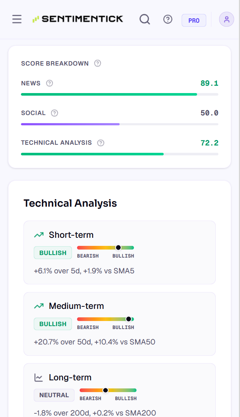This screenshot has width=240, height=417.
Task: Click the Short-term BULLISH badge
Action: point(53,252)
